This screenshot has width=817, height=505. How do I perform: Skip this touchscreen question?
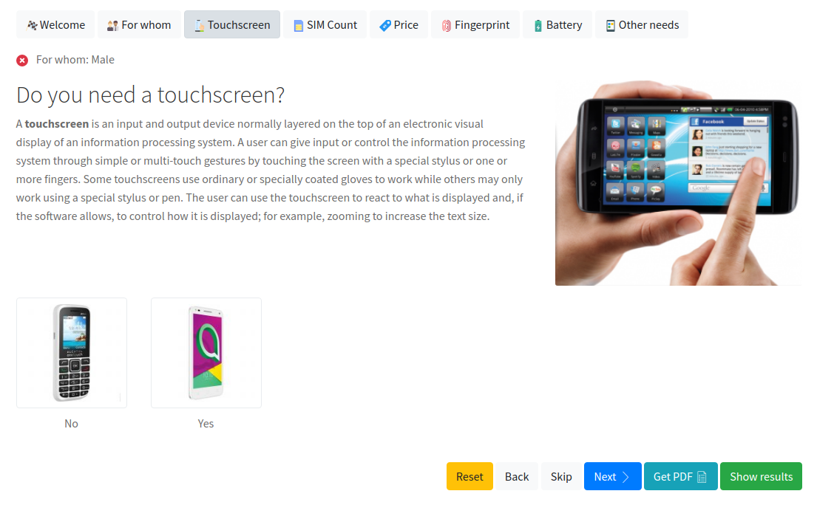click(561, 476)
